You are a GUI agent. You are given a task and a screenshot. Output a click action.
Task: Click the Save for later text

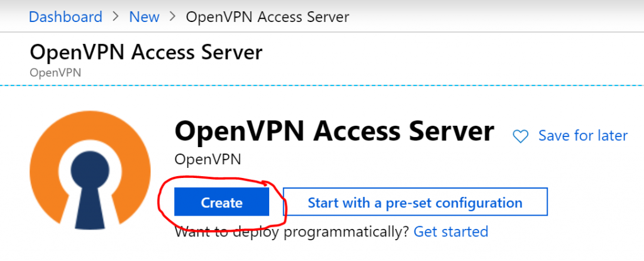583,136
